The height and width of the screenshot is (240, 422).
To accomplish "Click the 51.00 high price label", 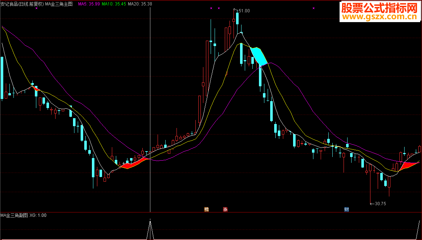I will 244,11.
